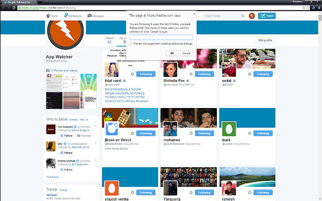
Task: Switch to the Tweets tab on profile
Action: (109, 40)
